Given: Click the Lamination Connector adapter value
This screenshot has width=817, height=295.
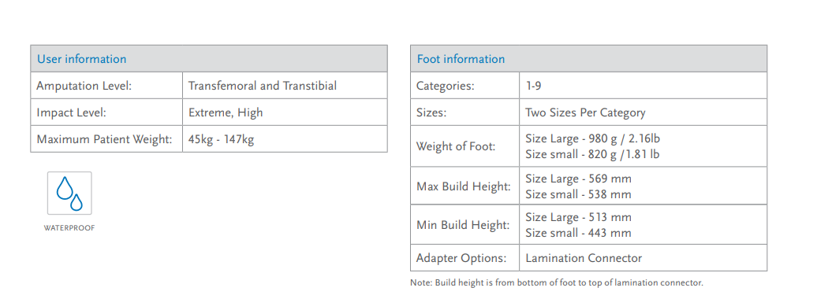Looking at the screenshot, I should click(x=584, y=257).
